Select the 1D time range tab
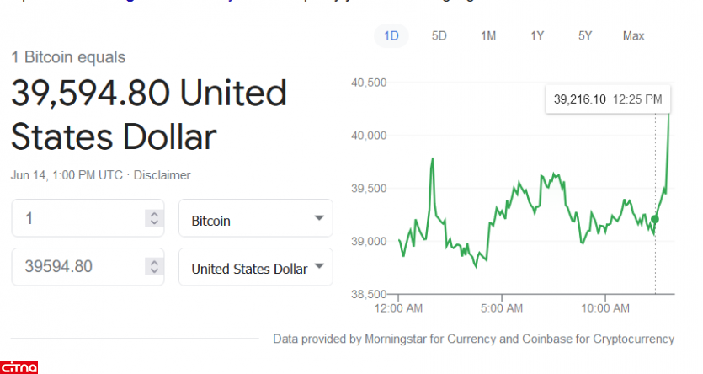The height and width of the screenshot is (374, 703). 391,35
